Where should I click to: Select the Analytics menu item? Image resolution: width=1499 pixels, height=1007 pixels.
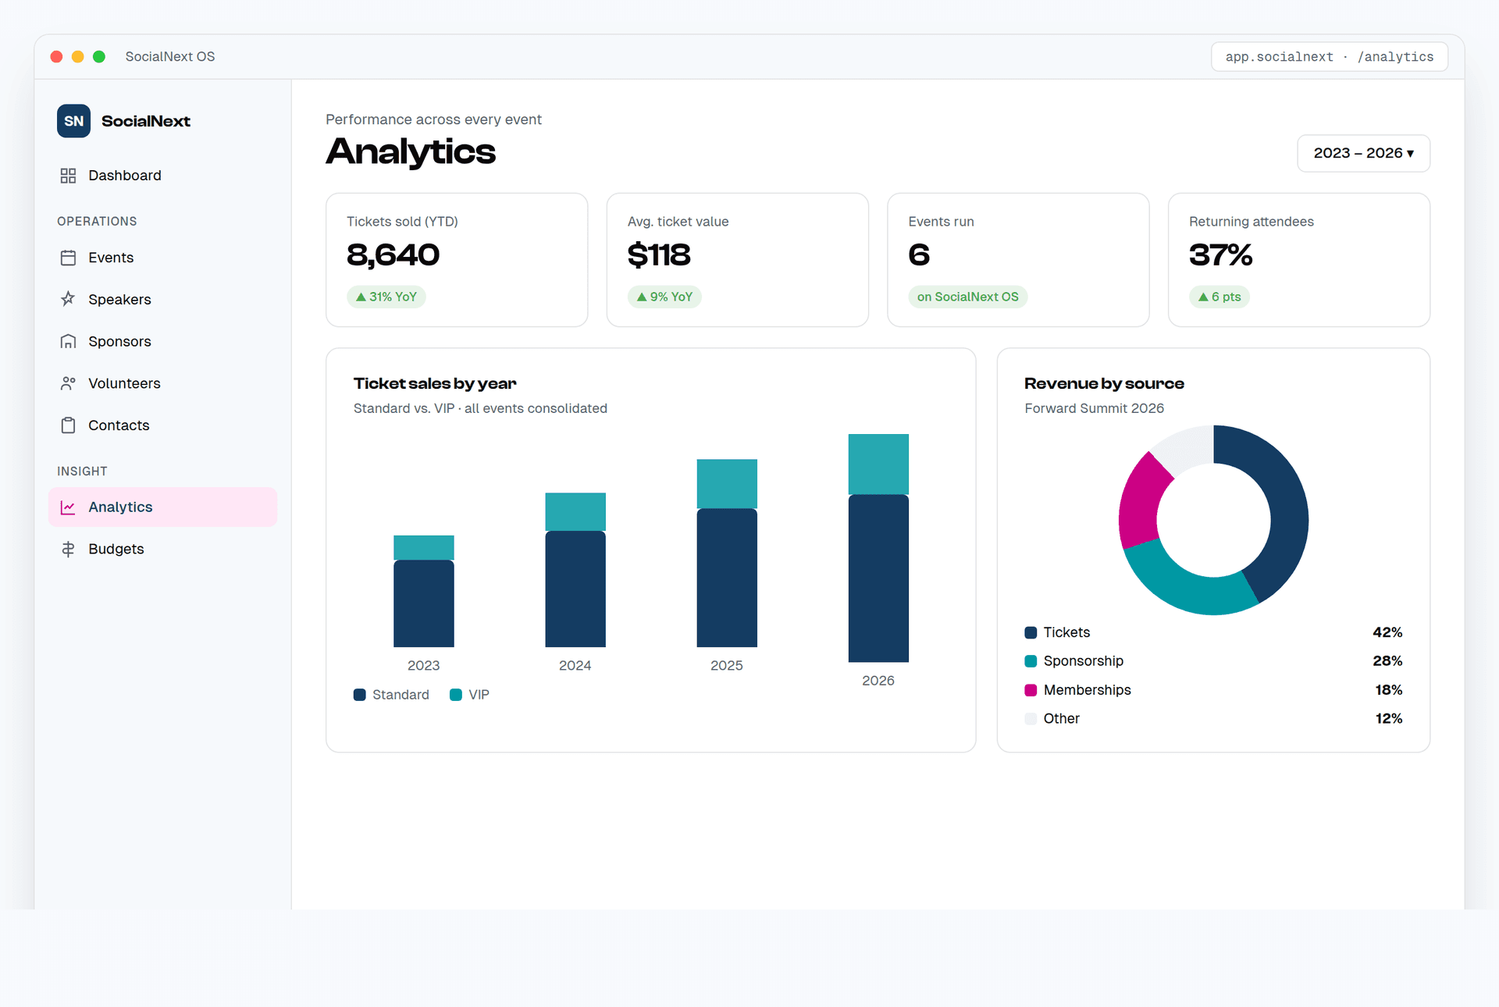pos(162,507)
